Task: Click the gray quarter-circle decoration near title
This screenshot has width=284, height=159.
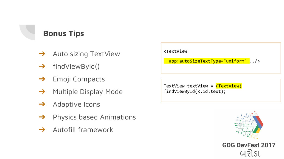Action: pos(27,32)
